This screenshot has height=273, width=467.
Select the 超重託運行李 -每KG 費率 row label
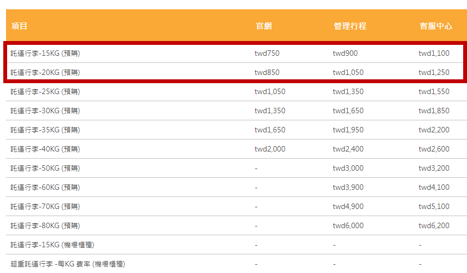point(68,264)
